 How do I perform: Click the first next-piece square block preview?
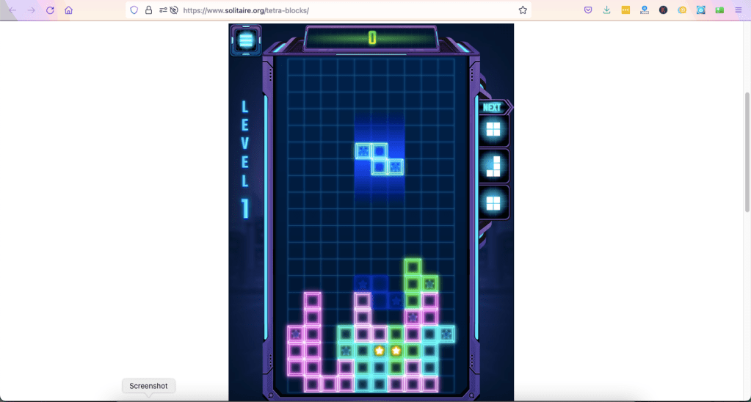tap(493, 131)
